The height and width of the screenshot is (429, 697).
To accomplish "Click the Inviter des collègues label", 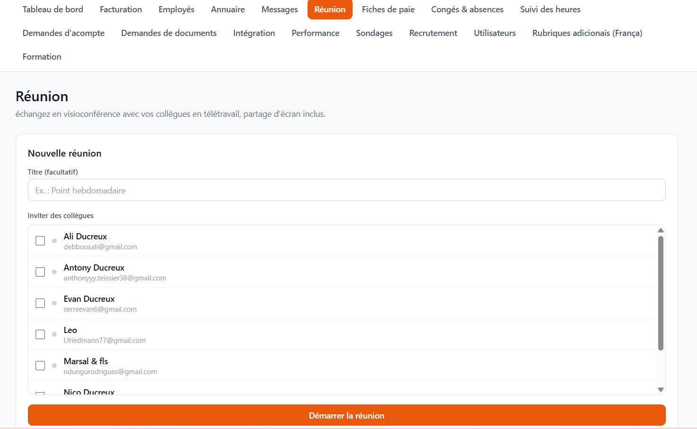I will tap(61, 216).
